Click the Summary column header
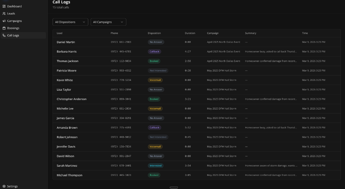The height and width of the screenshot is (189, 345). [x=251, y=33]
